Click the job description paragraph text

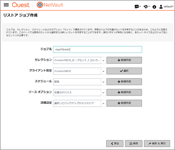pos(87,32)
